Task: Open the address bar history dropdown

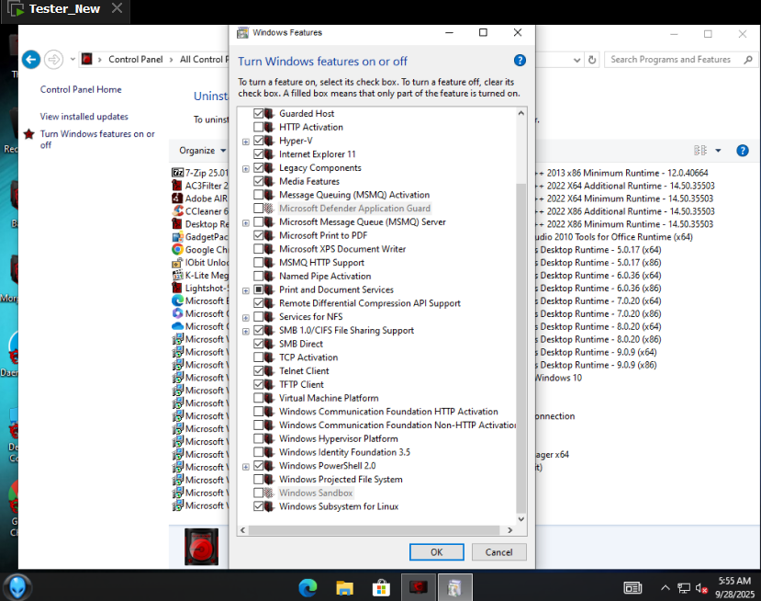Action: tap(576, 61)
